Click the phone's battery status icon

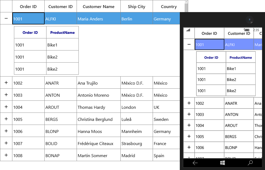tap(246, 30)
